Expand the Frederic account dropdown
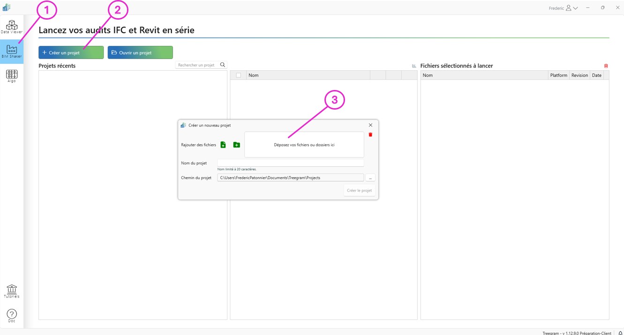Screen dimensions: 624x335 click(x=575, y=8)
